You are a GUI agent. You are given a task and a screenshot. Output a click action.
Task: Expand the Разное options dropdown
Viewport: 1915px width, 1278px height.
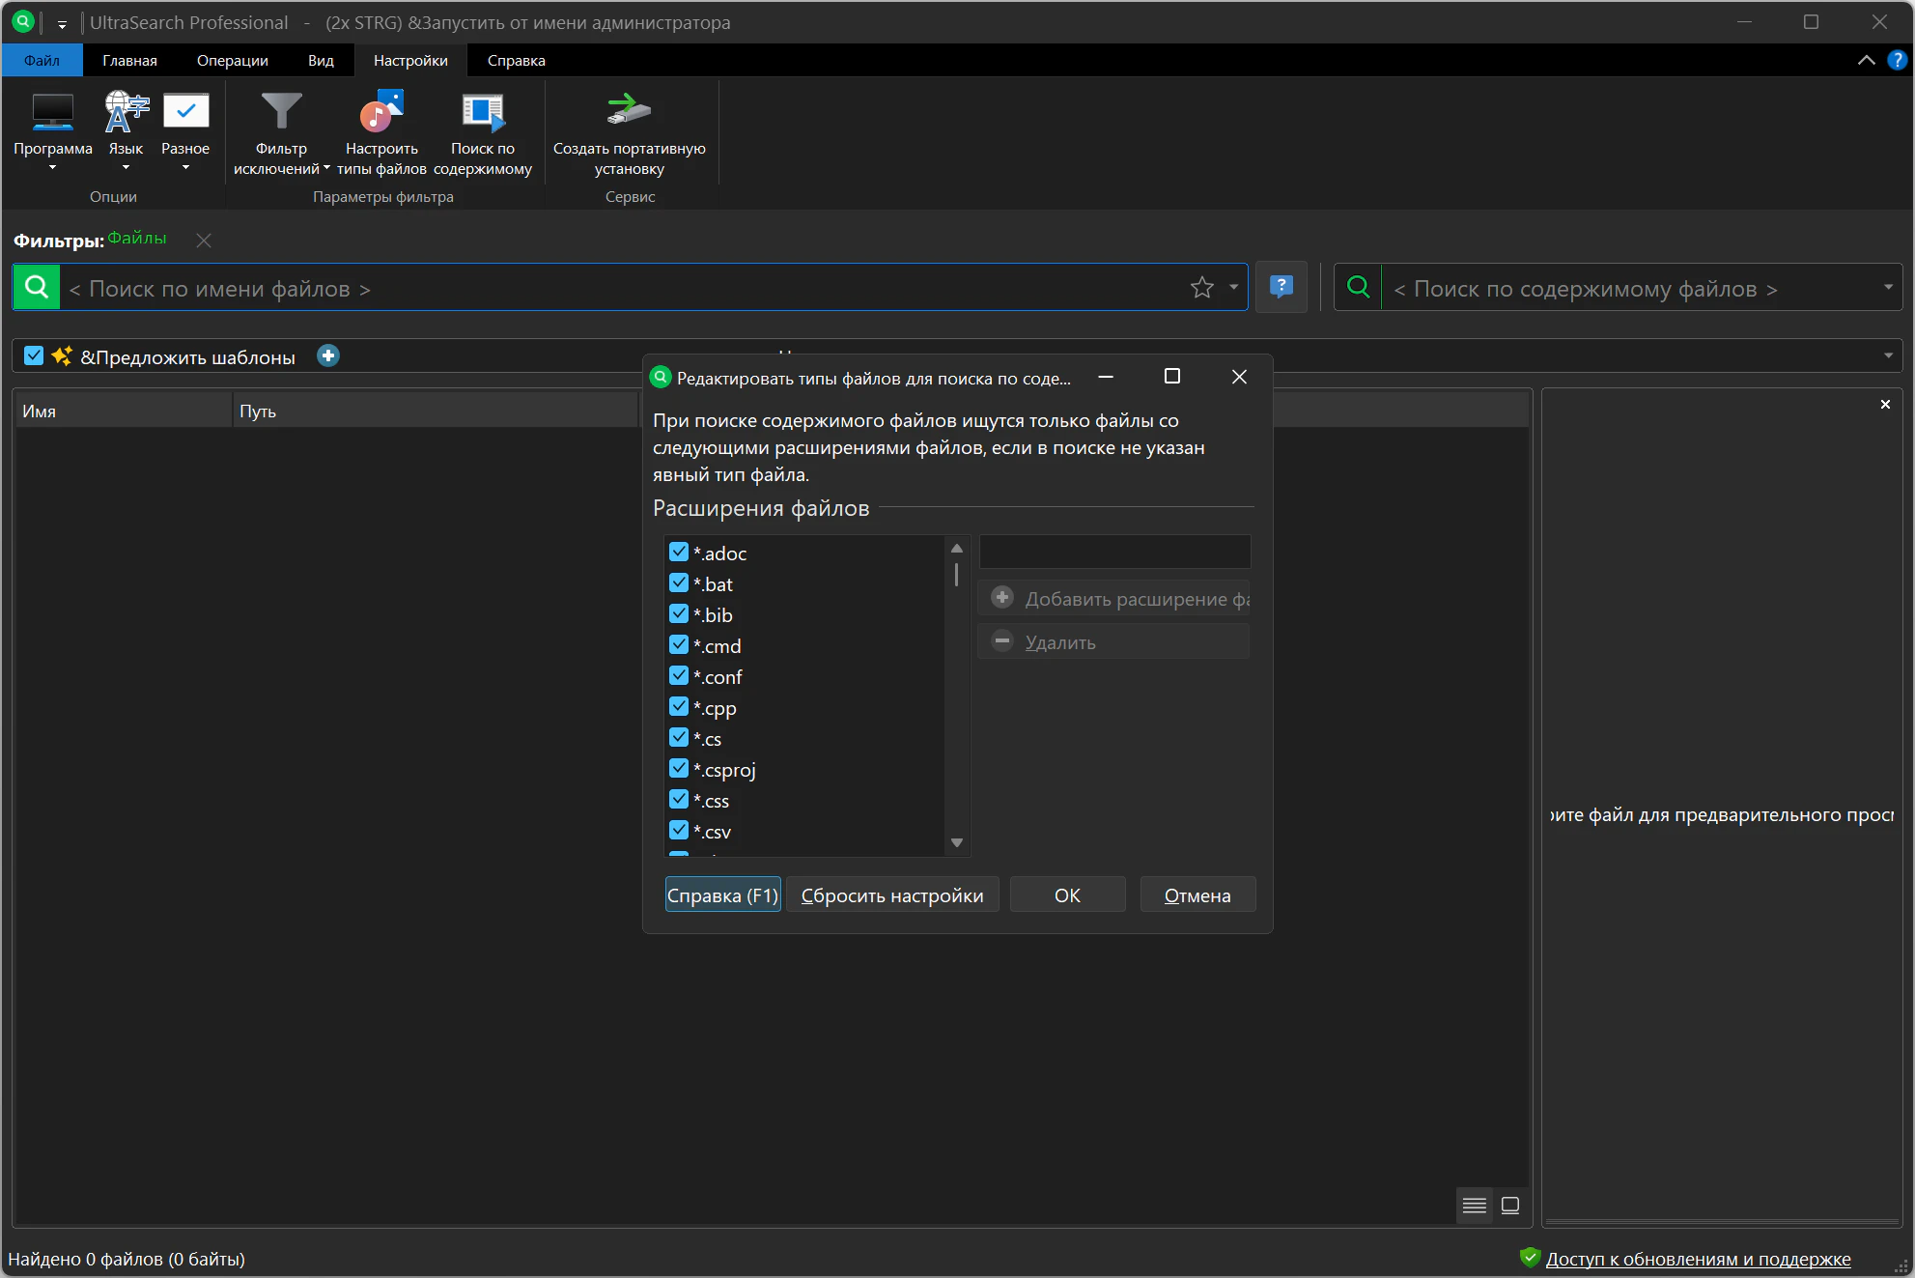click(x=185, y=168)
